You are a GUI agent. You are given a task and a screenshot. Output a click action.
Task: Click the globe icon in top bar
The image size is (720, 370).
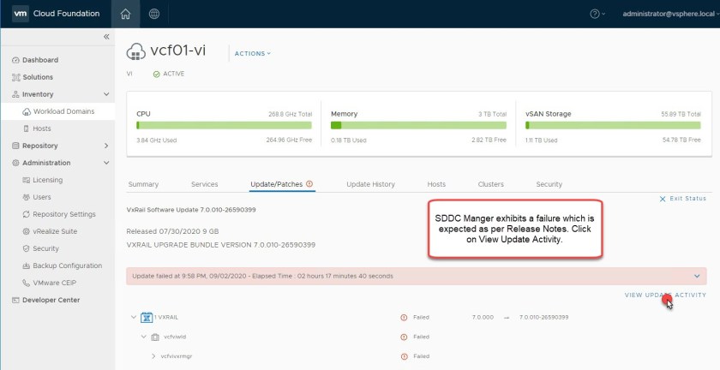pos(154,14)
